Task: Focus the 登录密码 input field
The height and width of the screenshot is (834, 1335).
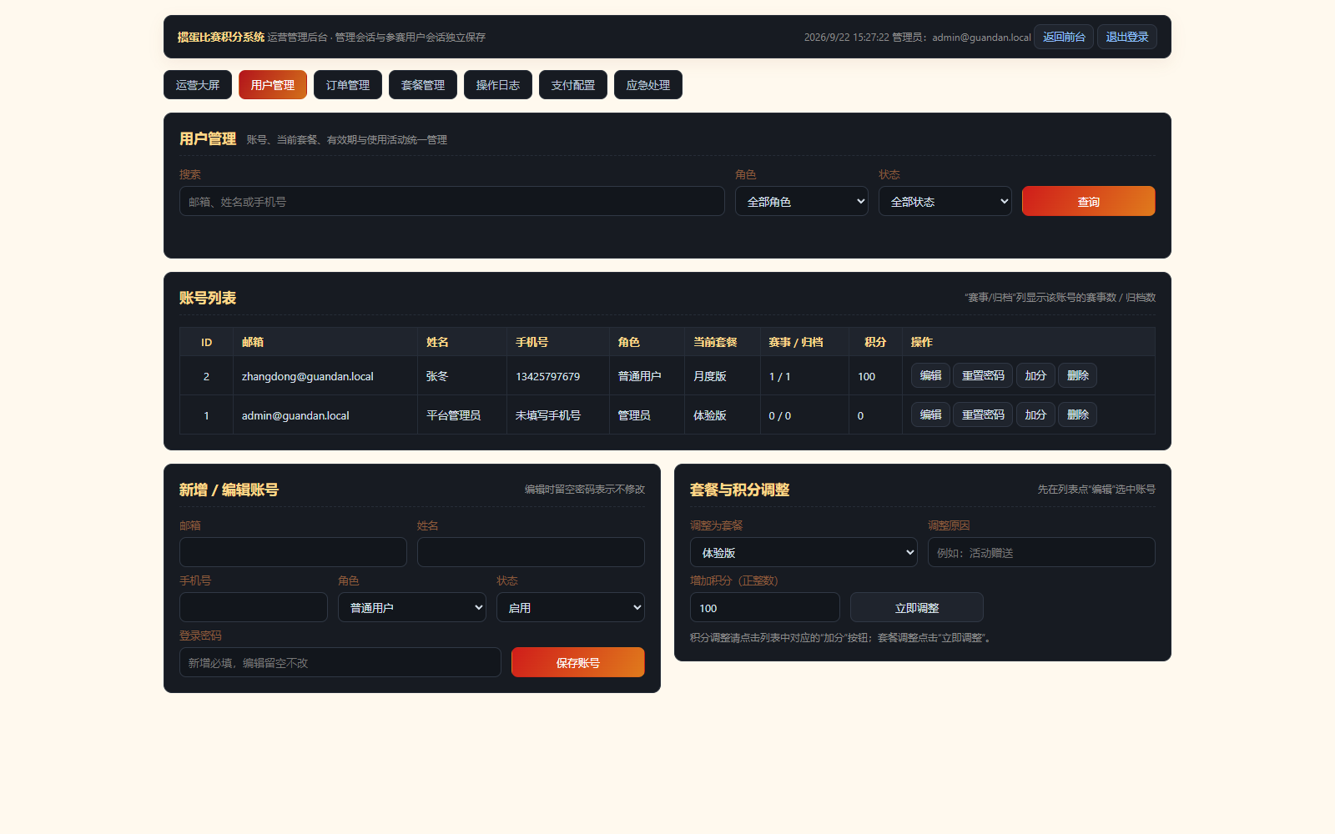Action: click(x=340, y=662)
